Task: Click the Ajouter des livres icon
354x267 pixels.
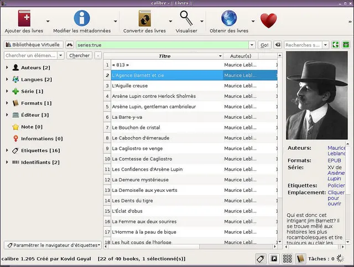Action: [24, 19]
